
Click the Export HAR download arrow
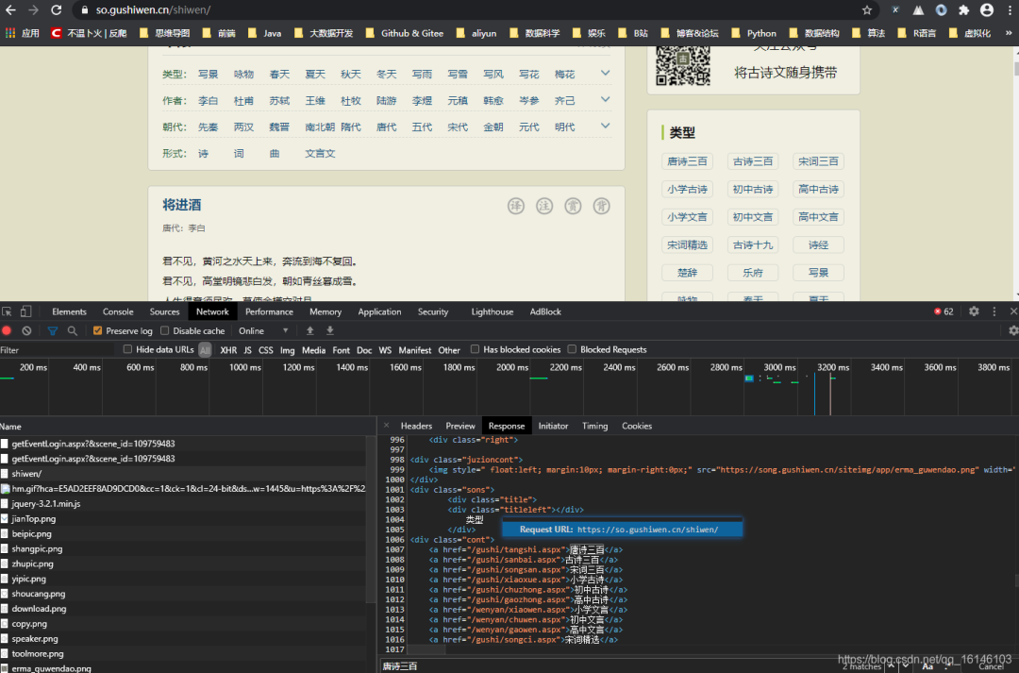(330, 331)
